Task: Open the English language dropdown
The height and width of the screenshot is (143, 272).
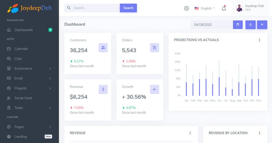Action: (205, 8)
